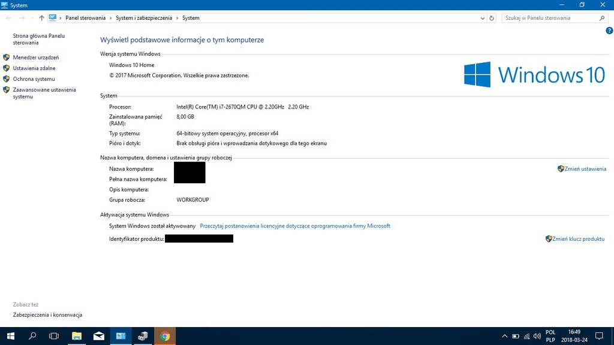Click the Intel Core i7-2670QM processor value

coord(242,107)
